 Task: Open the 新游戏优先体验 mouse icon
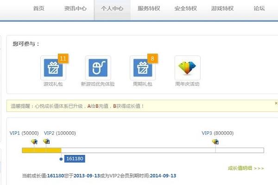click(x=98, y=68)
